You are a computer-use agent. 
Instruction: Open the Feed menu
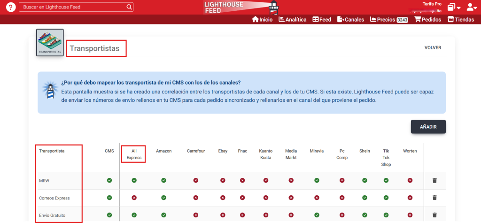click(322, 20)
